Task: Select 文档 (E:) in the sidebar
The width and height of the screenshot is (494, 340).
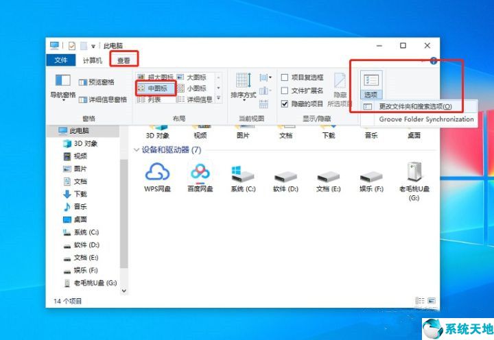Action: 81,258
